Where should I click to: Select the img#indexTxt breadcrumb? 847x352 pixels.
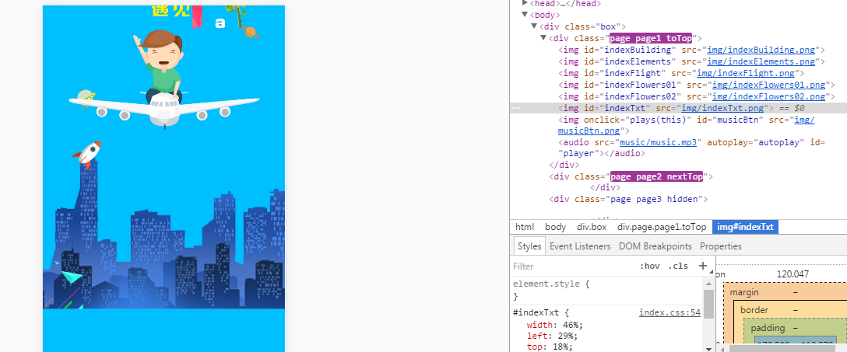745,227
